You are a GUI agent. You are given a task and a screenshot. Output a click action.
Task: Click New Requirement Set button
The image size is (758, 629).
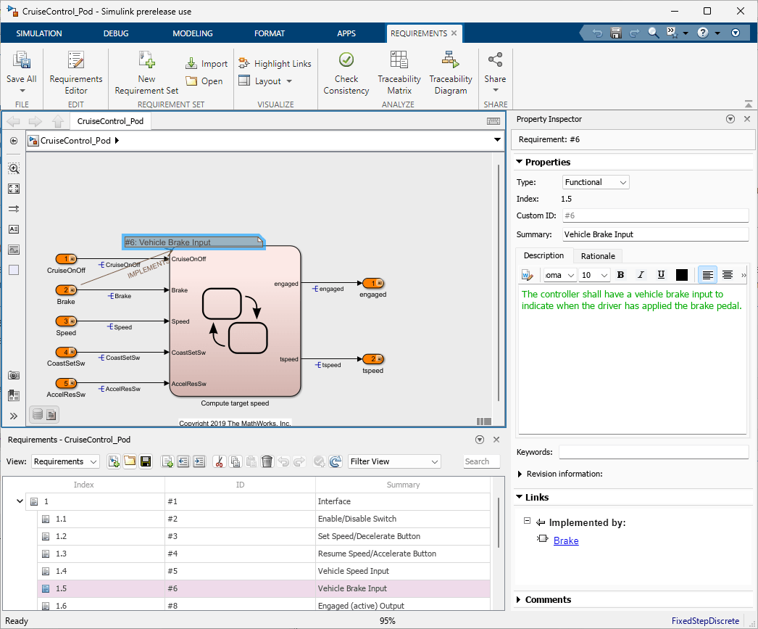tap(147, 73)
